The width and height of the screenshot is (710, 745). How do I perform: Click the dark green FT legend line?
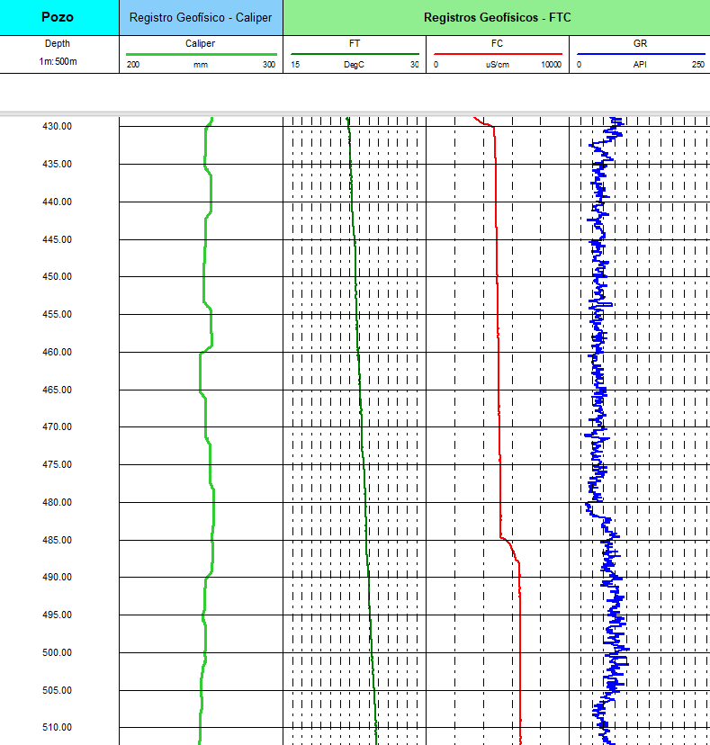coord(355,54)
